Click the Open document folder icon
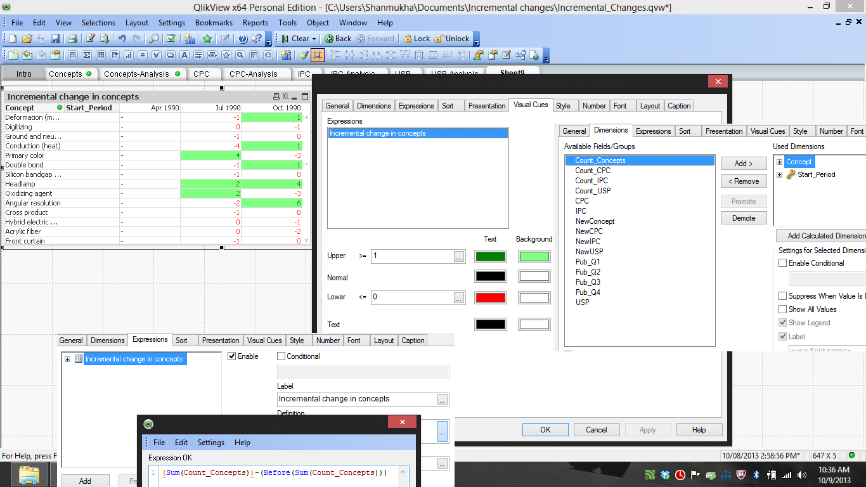The image size is (866, 487). point(27,39)
